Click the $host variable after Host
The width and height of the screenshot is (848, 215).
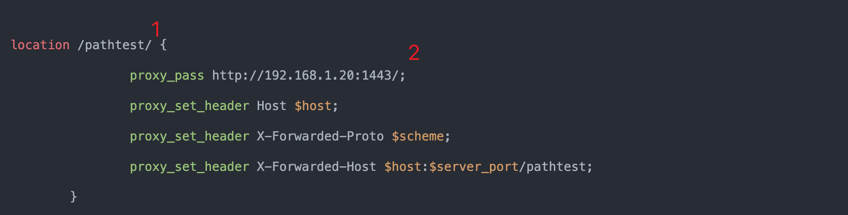[313, 106]
